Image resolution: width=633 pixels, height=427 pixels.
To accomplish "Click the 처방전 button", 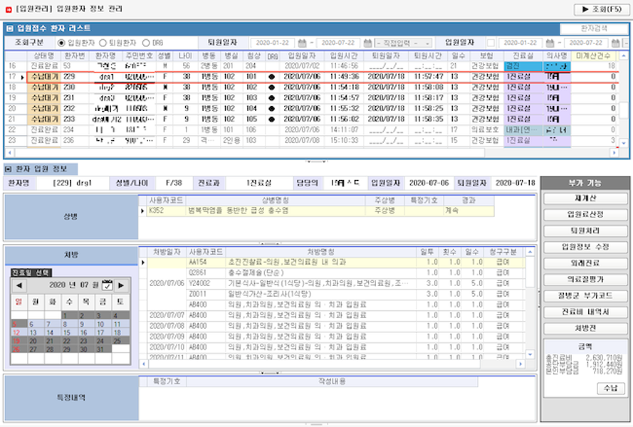I will click(585, 329).
